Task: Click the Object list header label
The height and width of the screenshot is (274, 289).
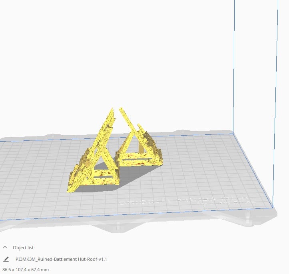Action: [23, 248]
